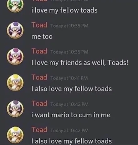Click the message mentioning mario

(x=71, y=115)
